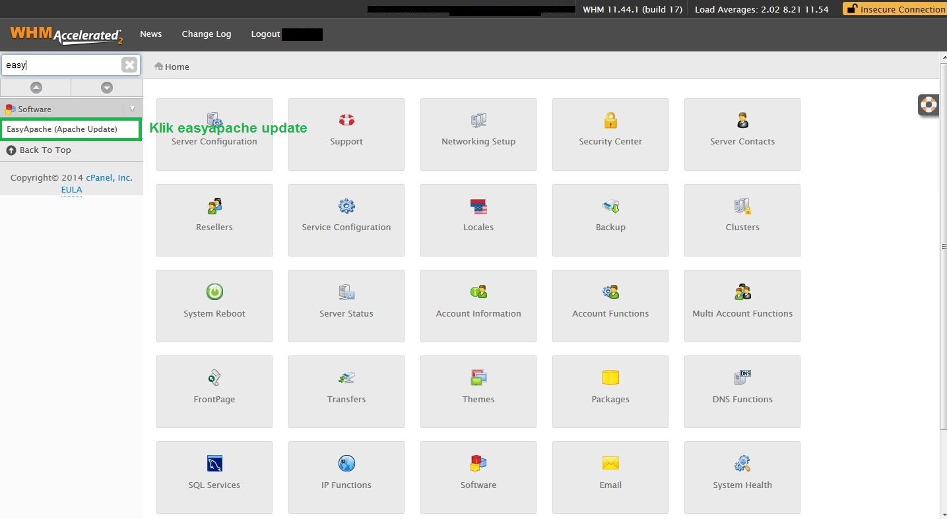Open the System Health section
Image resolution: width=947 pixels, height=519 pixels.
pyautogui.click(x=742, y=477)
